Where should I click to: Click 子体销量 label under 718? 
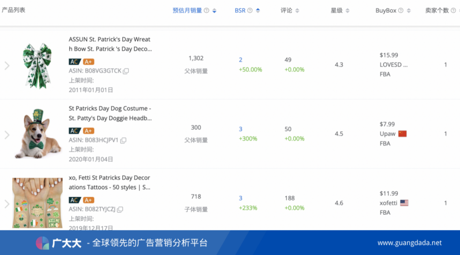tap(196, 210)
